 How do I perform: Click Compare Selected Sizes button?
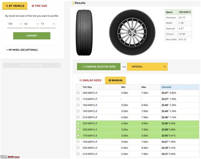[99, 66]
